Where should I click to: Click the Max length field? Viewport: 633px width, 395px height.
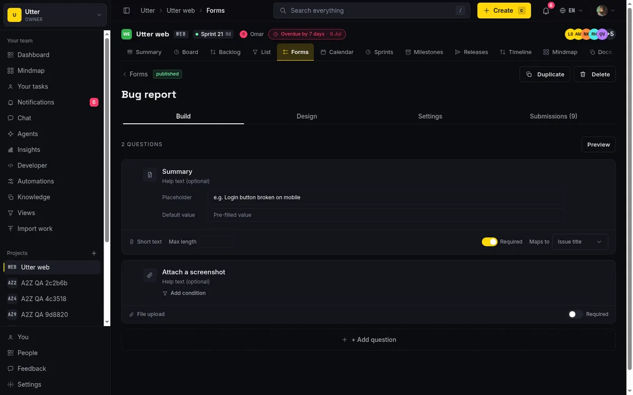pos(216,242)
